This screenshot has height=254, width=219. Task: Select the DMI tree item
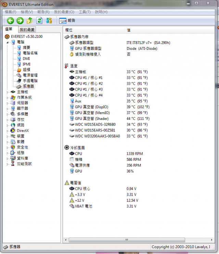tap(26, 59)
